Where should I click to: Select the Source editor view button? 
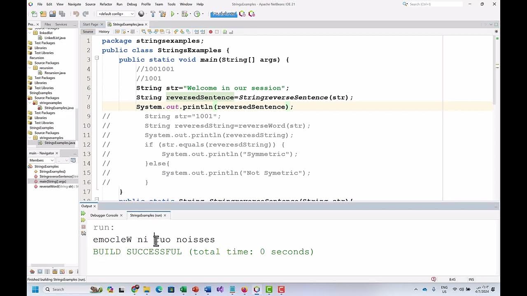pyautogui.click(x=88, y=32)
